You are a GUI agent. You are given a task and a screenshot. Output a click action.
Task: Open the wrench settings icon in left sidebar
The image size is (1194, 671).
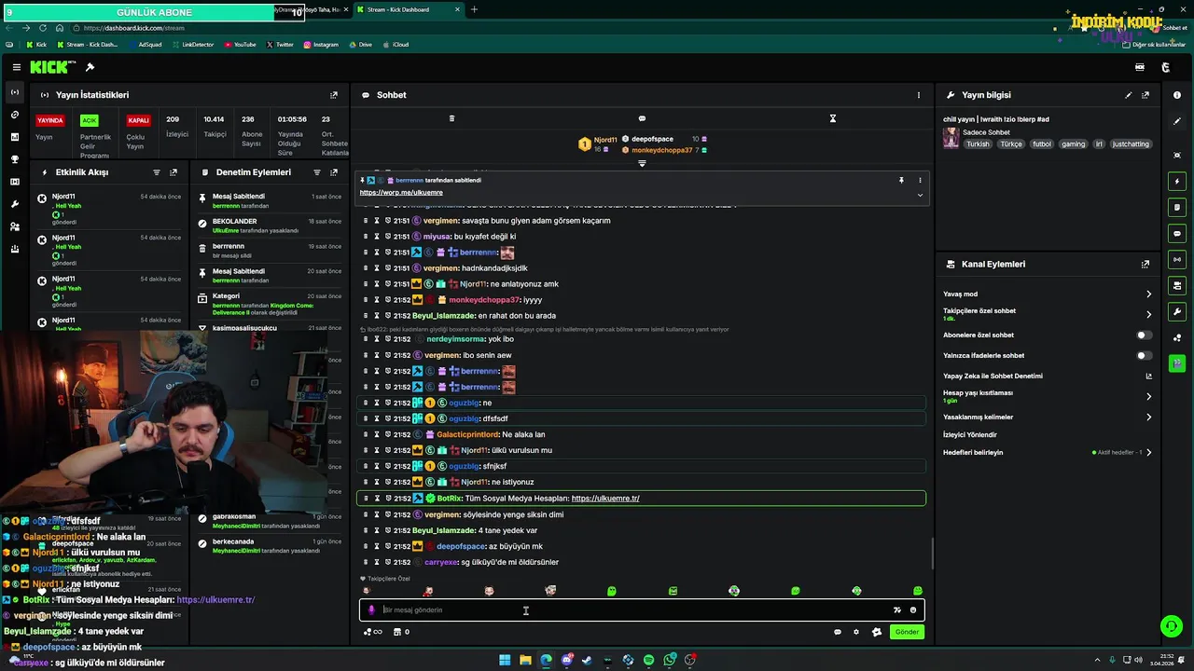pos(14,204)
